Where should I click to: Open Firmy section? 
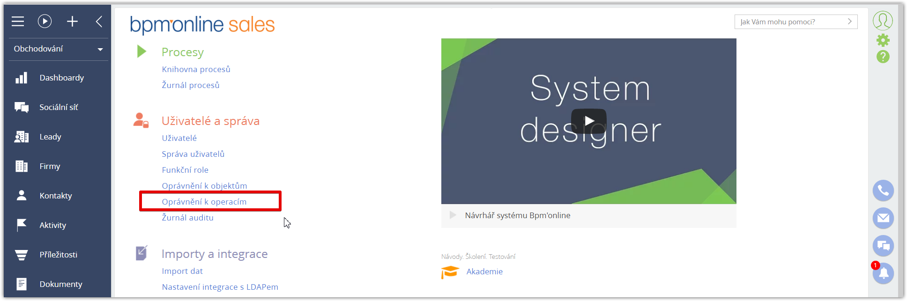point(50,166)
